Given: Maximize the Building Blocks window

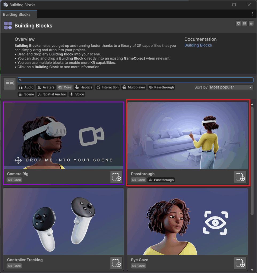Looking at the screenshot, I should [x=234, y=5].
